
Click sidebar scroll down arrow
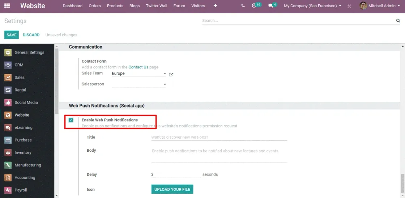[x=56, y=196]
